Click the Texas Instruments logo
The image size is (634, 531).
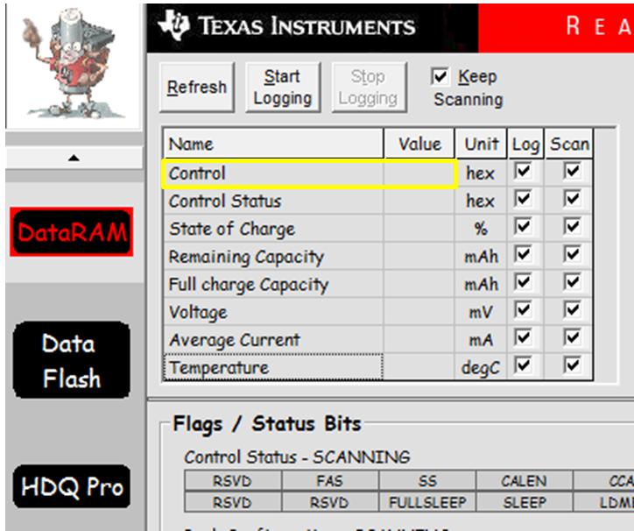tap(286, 26)
